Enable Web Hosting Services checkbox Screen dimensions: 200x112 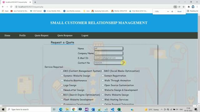[103, 100]
